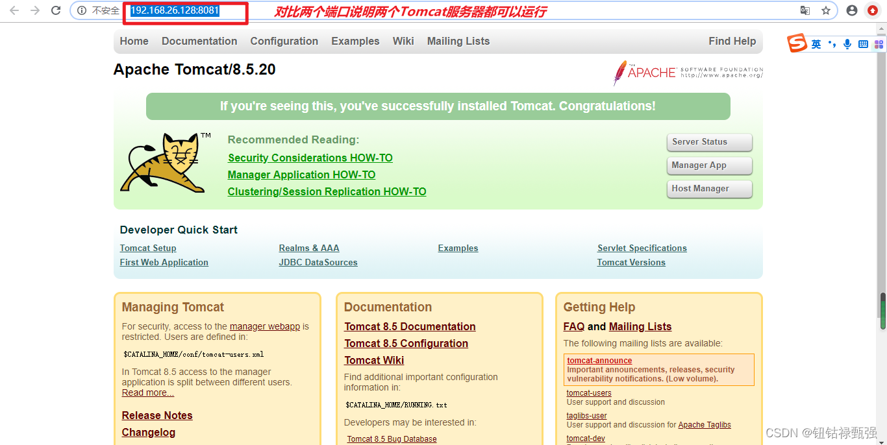
Task: Open Tomcat 8.5 Configuration link
Action: (406, 343)
